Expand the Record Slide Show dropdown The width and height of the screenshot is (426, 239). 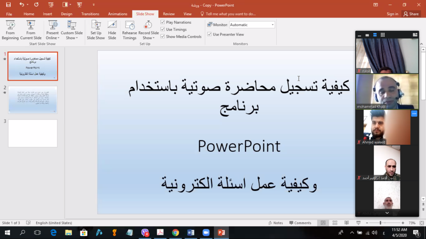(x=149, y=38)
